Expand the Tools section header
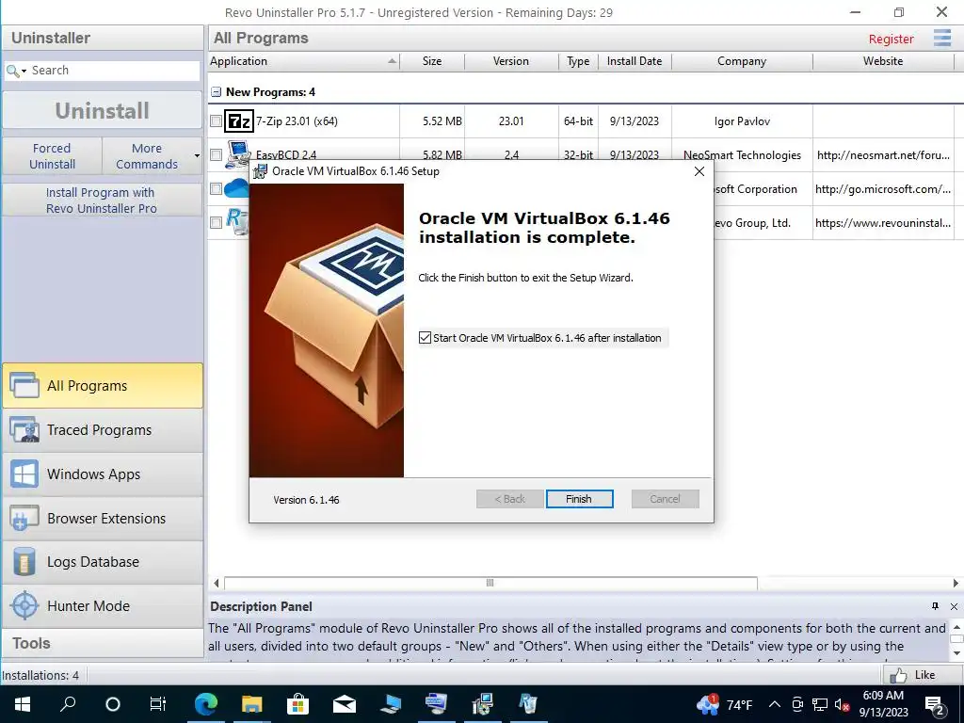Screen dimensions: 964x723 [103, 643]
